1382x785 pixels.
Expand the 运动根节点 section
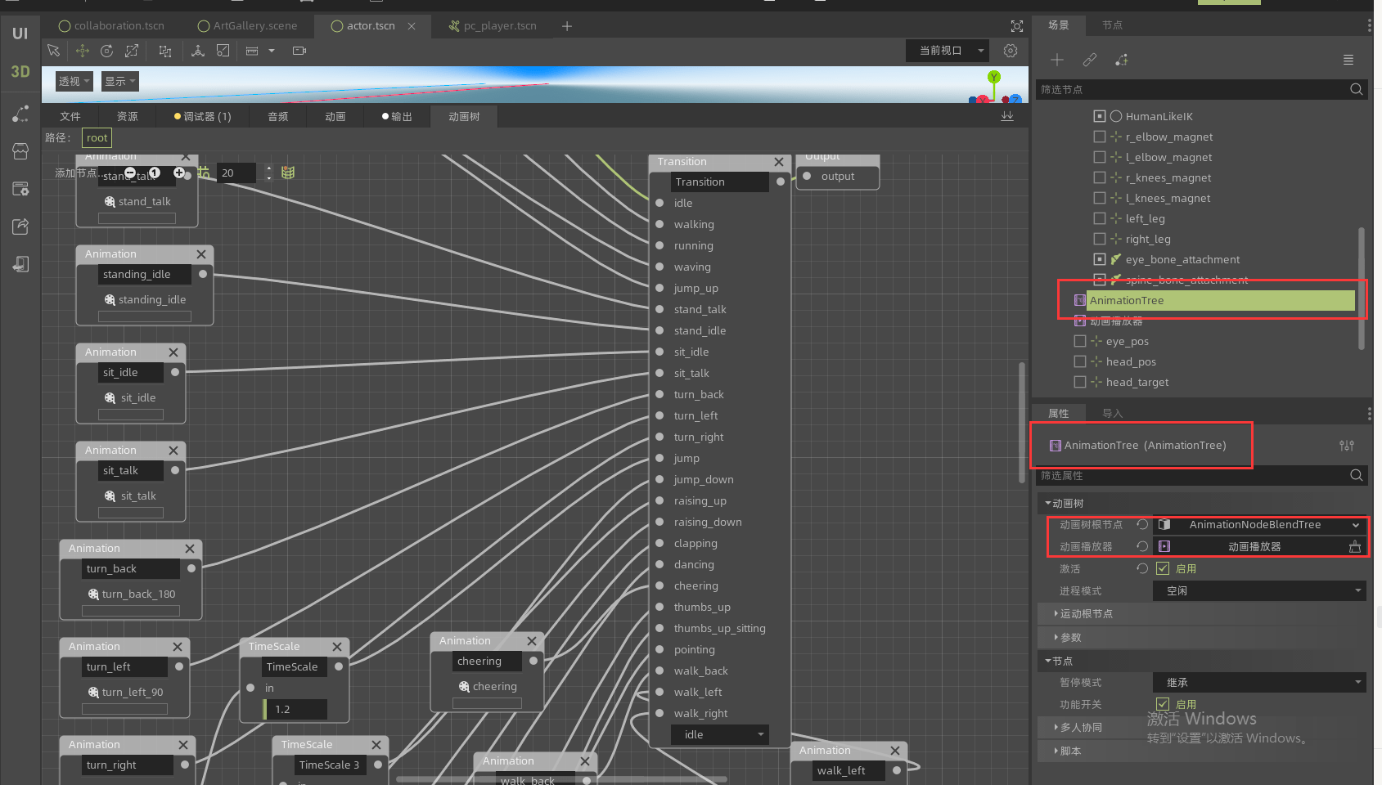point(1201,613)
